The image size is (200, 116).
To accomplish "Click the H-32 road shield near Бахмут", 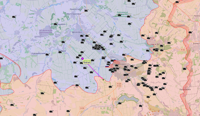I will coord(183,50).
